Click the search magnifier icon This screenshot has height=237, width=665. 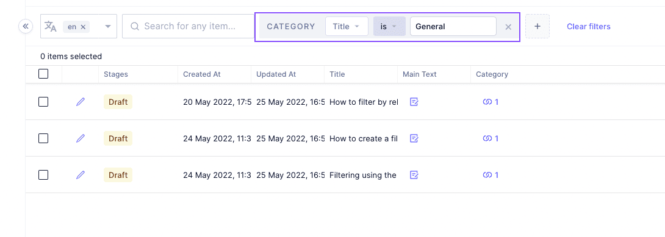(x=135, y=26)
